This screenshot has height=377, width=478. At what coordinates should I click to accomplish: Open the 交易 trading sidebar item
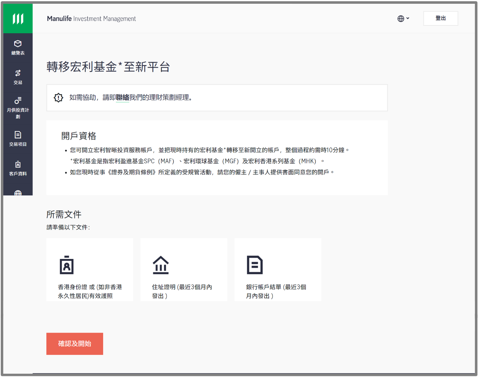tap(18, 77)
